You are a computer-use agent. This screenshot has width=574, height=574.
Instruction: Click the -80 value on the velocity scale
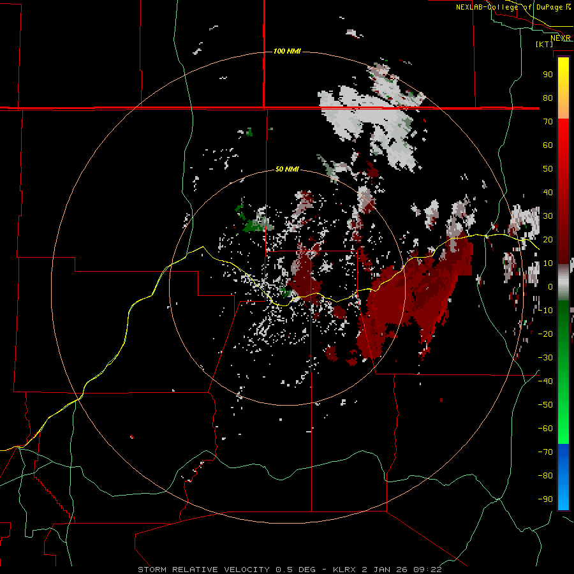pos(545,476)
